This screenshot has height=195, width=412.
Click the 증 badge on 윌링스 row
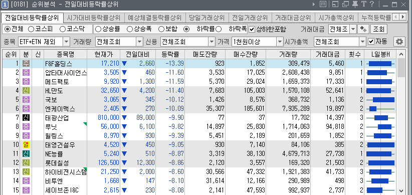(x=26, y=136)
